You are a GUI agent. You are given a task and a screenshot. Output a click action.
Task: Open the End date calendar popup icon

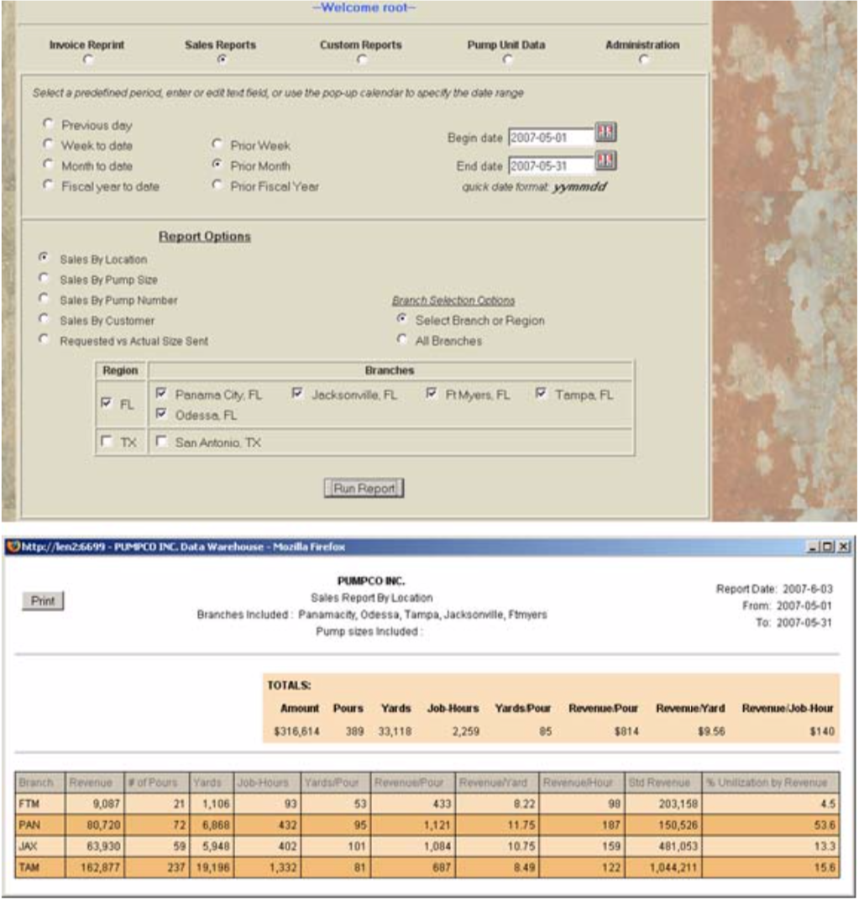click(x=605, y=160)
